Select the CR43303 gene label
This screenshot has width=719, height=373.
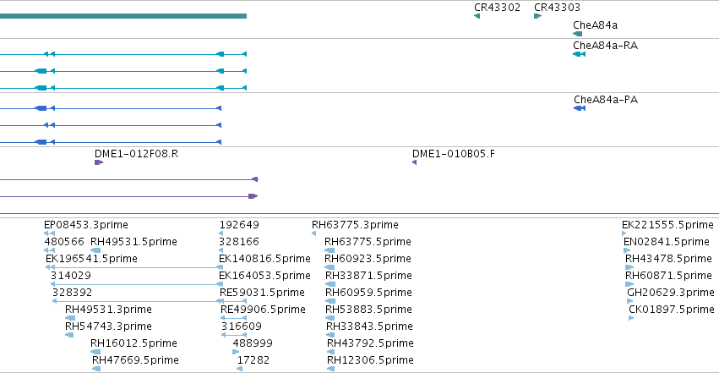point(557,8)
